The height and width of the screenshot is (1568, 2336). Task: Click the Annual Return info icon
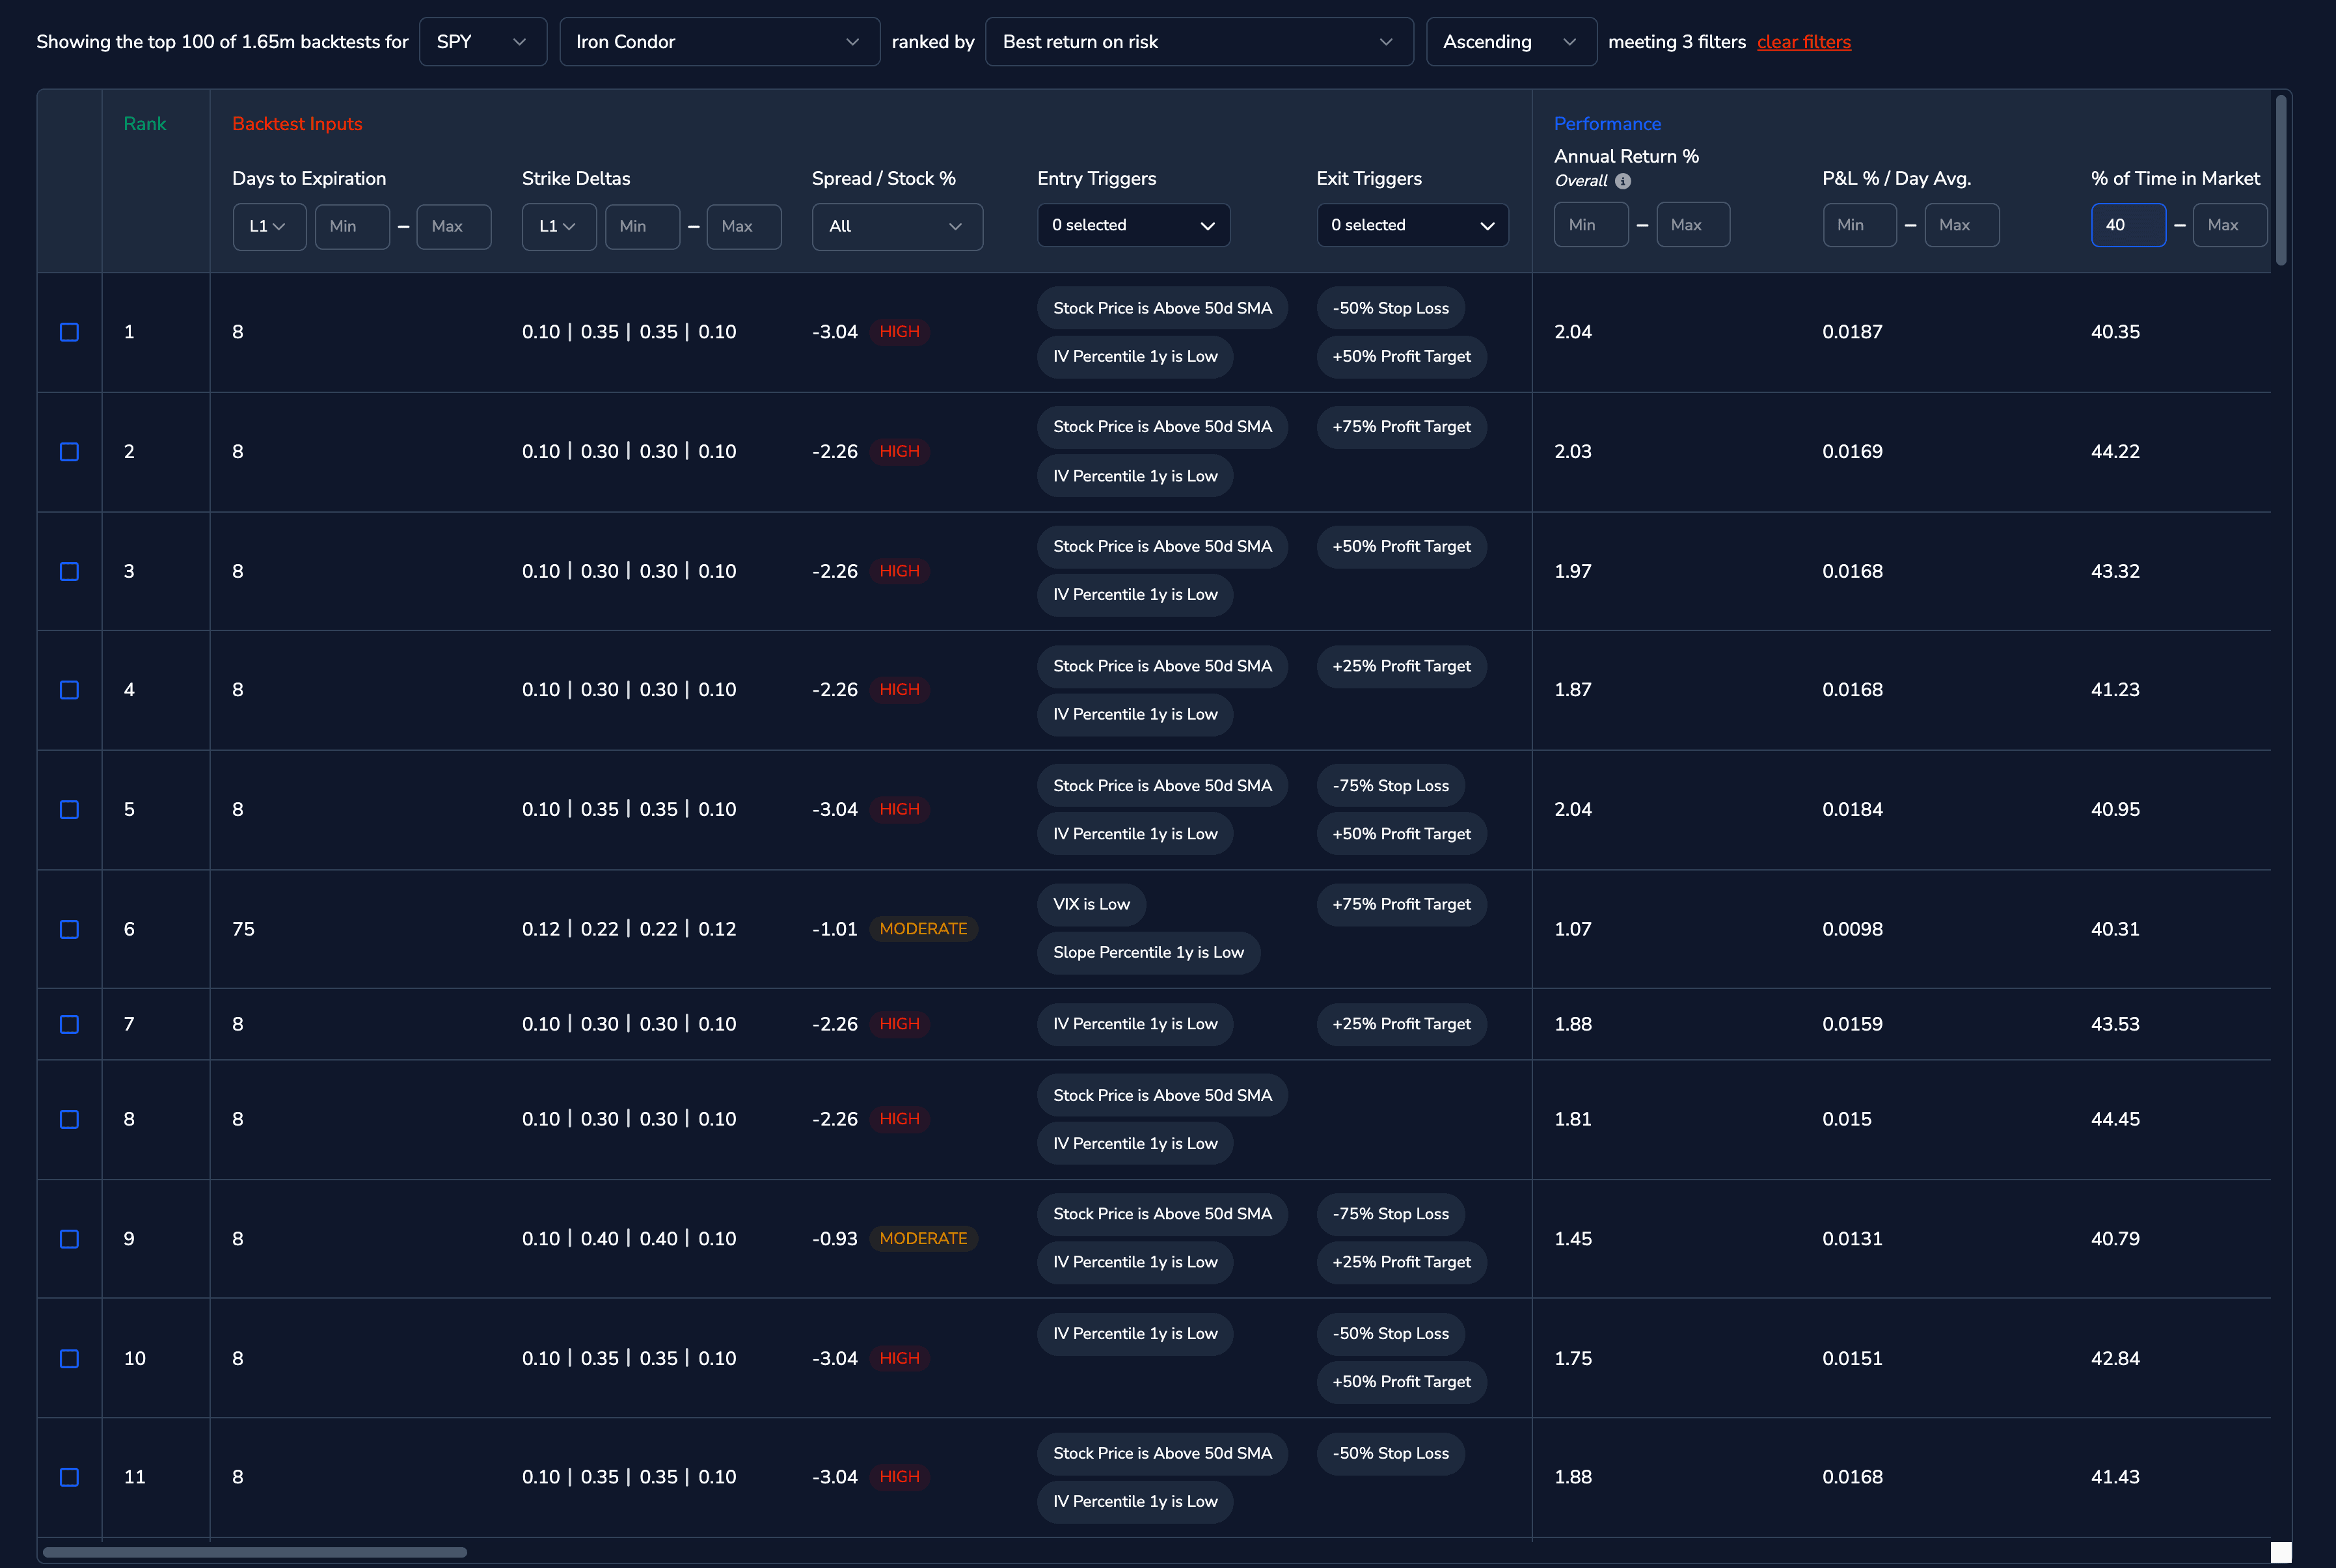(x=1623, y=181)
